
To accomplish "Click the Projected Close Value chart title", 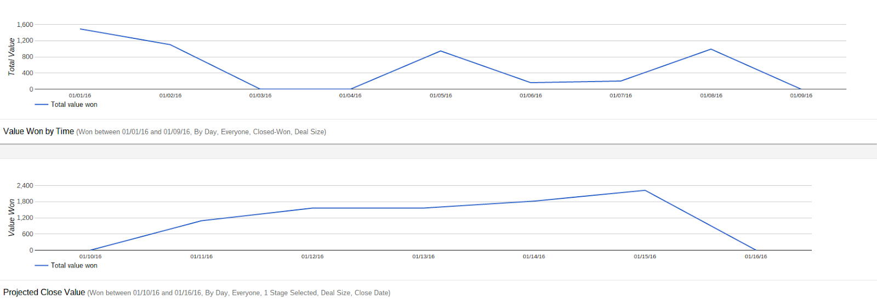I will click(44, 293).
